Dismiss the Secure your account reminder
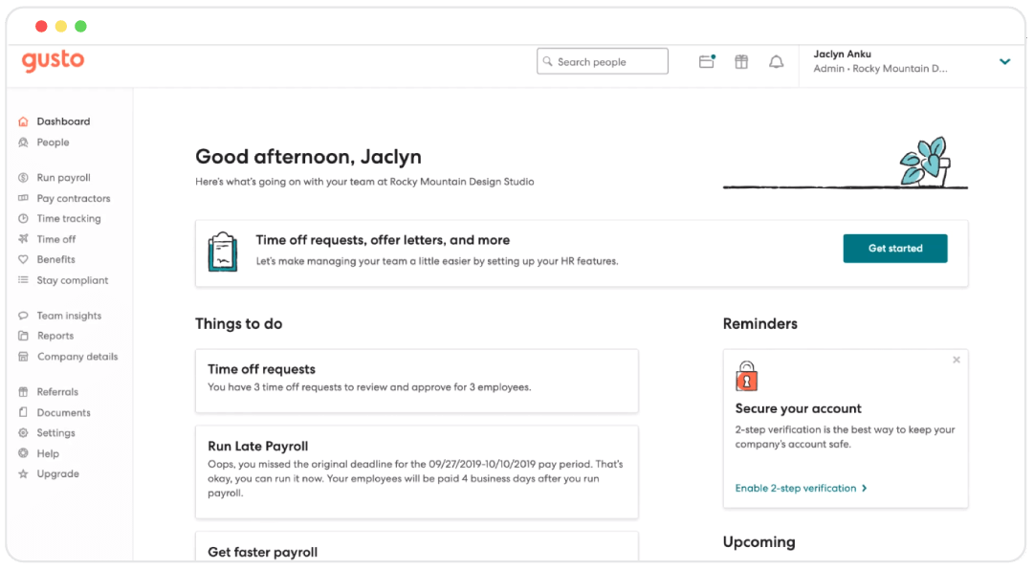 click(x=956, y=360)
